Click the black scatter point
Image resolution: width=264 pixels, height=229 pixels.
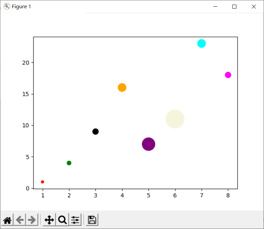click(x=95, y=131)
